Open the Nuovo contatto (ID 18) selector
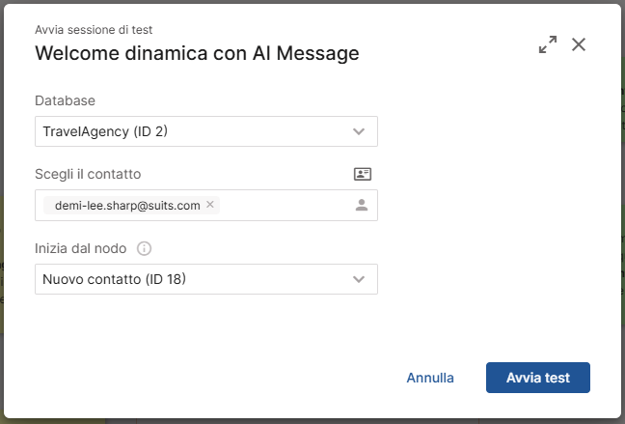Image resolution: width=625 pixels, height=424 pixels. point(206,279)
